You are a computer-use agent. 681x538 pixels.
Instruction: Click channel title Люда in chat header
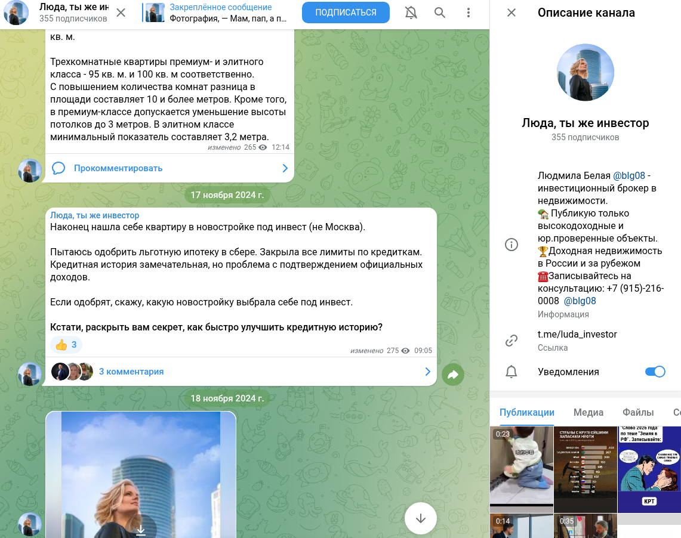[74, 7]
